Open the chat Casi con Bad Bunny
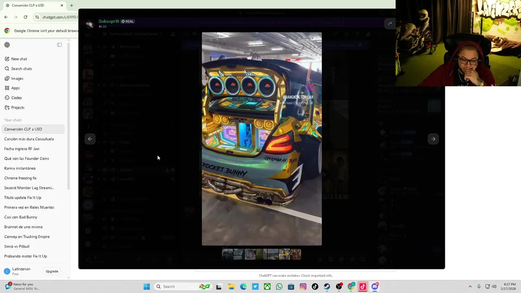The width and height of the screenshot is (521, 293). [21, 217]
